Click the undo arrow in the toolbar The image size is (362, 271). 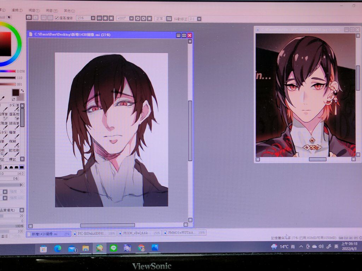pyautogui.click(x=29, y=18)
